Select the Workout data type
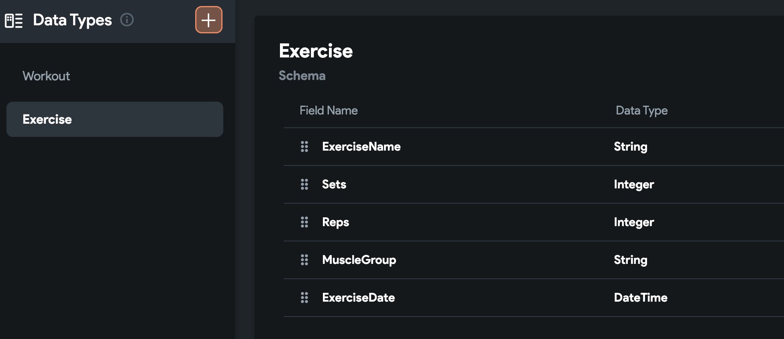The width and height of the screenshot is (784, 339). click(46, 76)
